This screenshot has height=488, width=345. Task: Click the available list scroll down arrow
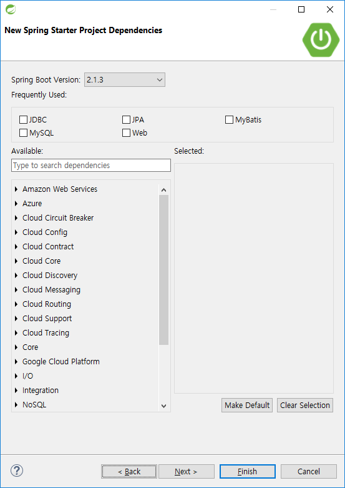[x=164, y=406]
